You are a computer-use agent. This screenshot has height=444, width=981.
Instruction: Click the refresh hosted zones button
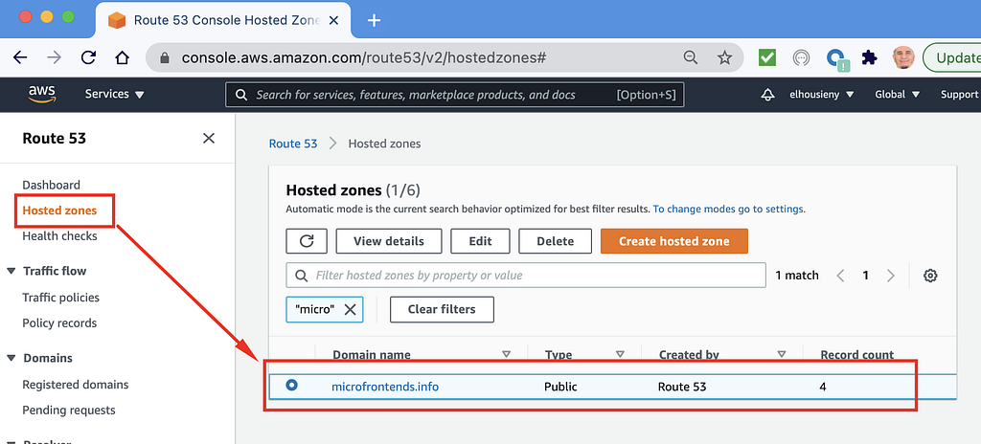coord(307,241)
